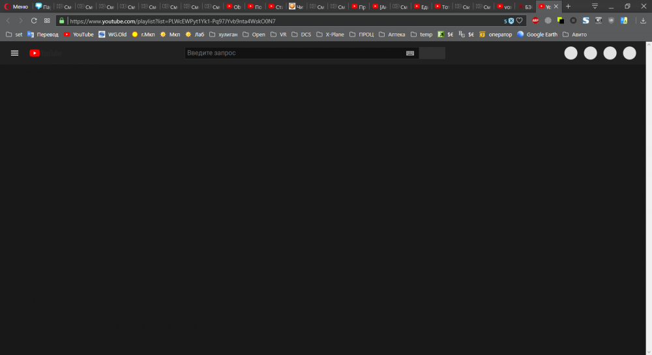Open the Авито bookmarks folder
Screen dimensions: 652x355
click(574, 35)
